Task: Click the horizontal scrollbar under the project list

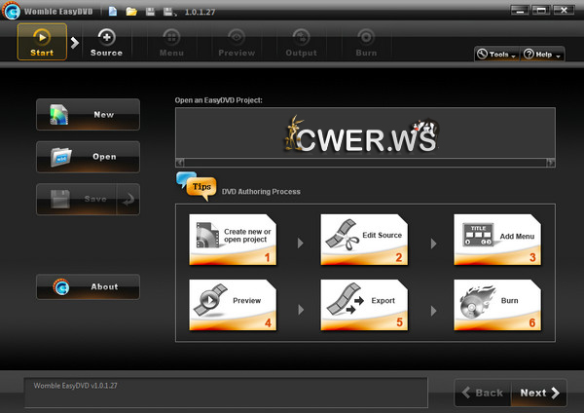Action: pos(365,163)
